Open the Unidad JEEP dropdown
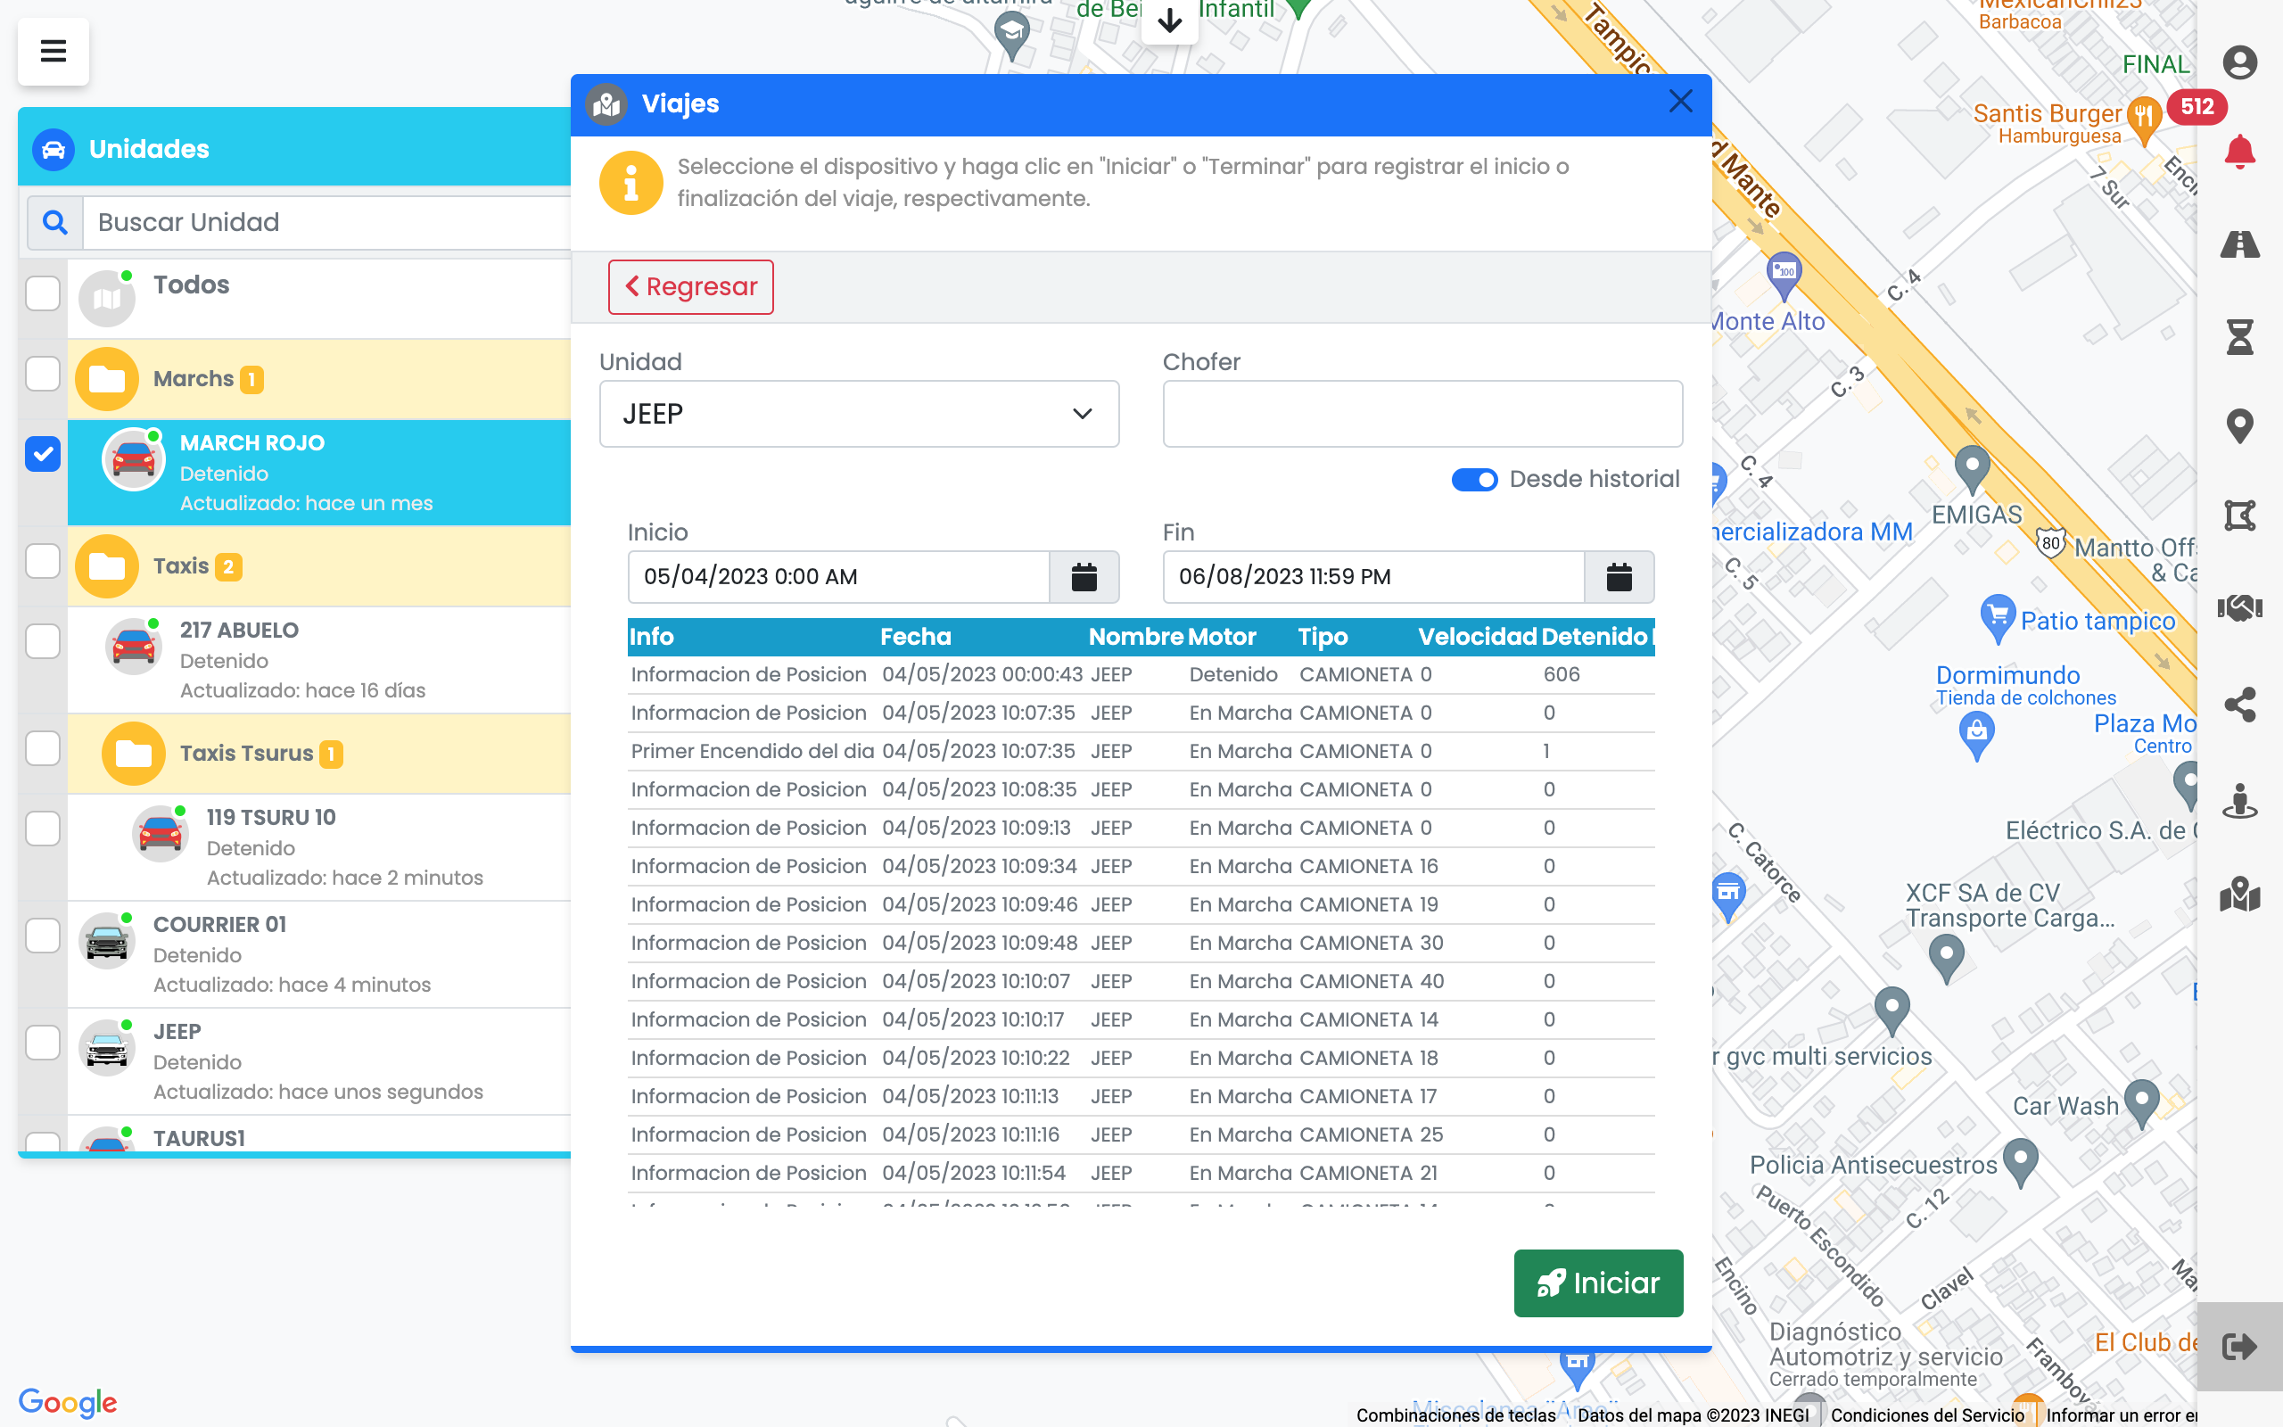Image resolution: width=2283 pixels, height=1427 pixels. point(859,413)
